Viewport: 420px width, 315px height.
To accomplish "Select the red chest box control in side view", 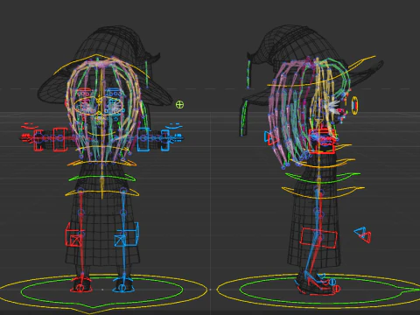I will point(322,142).
